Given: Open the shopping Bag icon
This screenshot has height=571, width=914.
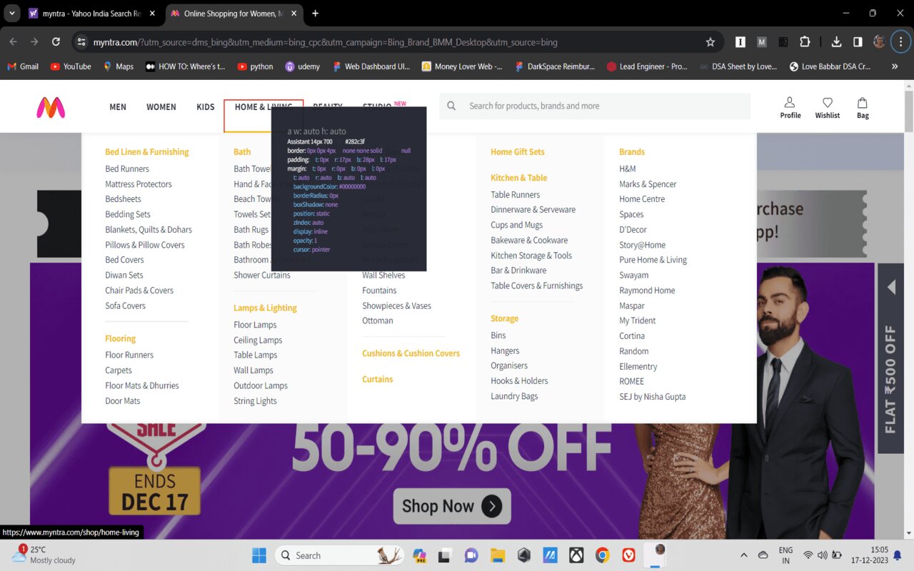Looking at the screenshot, I should tap(862, 106).
